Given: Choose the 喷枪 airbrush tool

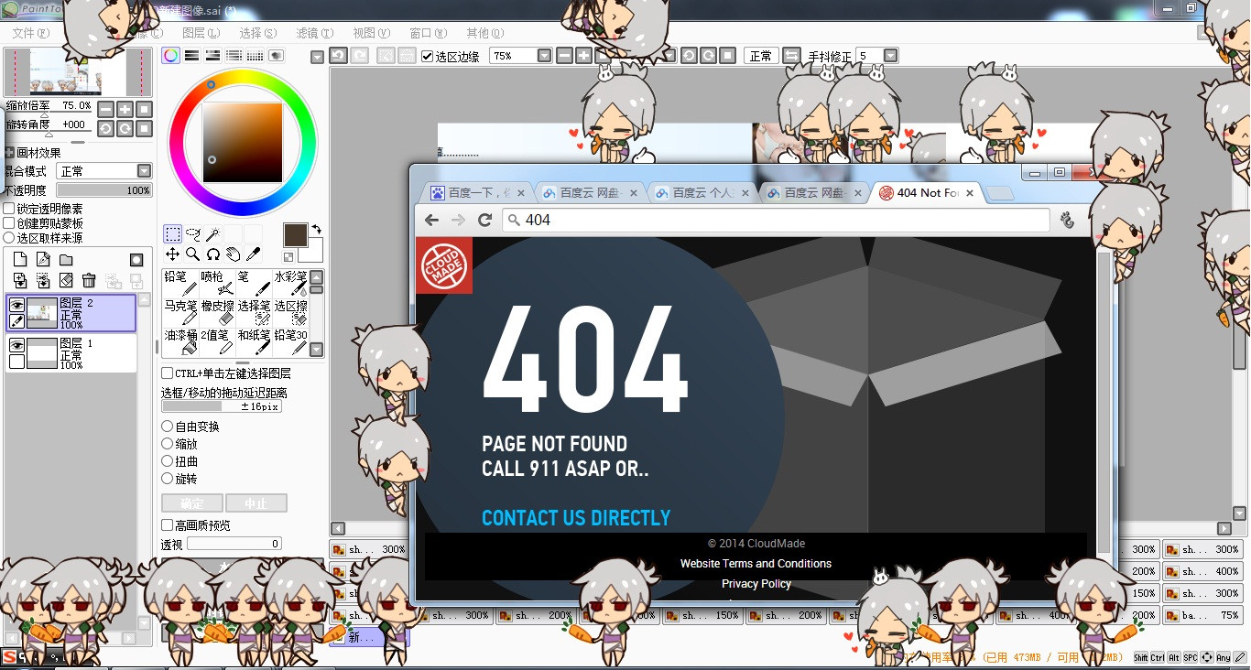Looking at the screenshot, I should [217, 283].
